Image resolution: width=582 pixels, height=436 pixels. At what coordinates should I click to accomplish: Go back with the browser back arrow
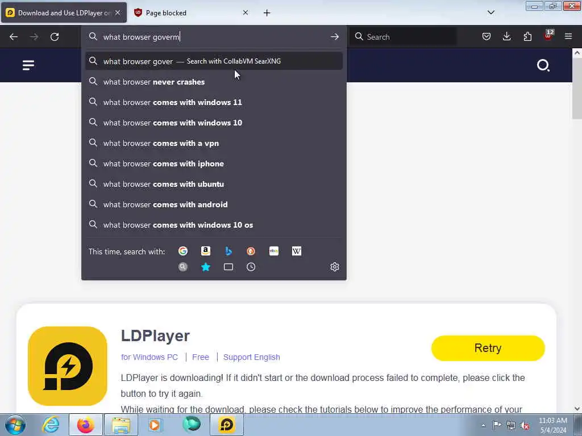click(x=14, y=37)
